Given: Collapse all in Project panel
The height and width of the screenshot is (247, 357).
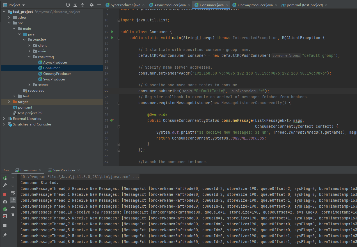Looking at the screenshot, I should [x=83, y=5].
